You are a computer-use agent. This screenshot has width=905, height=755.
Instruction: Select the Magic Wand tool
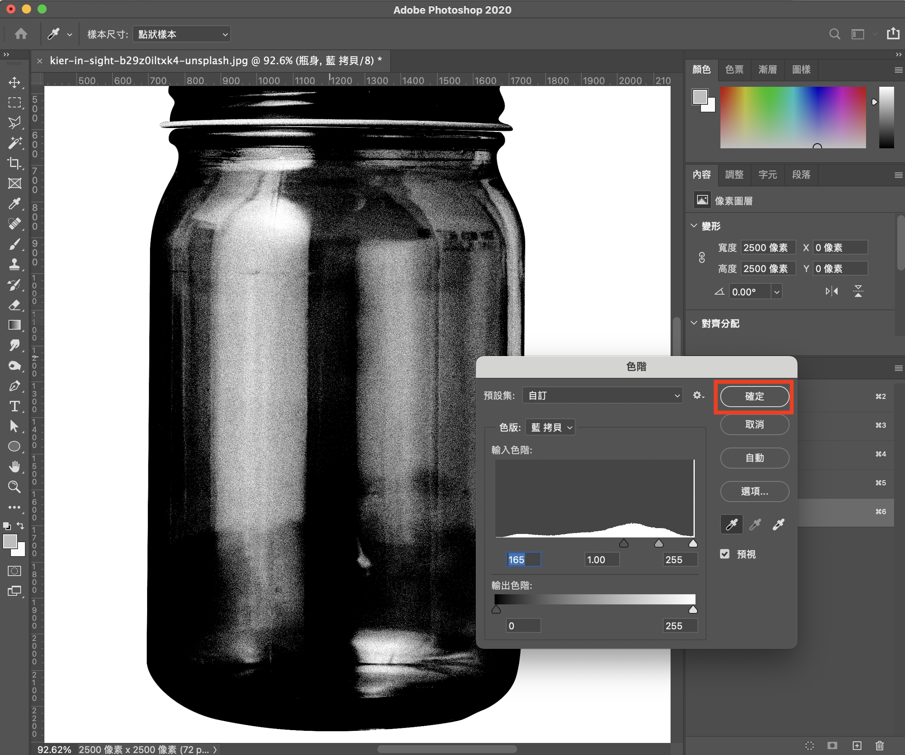[x=15, y=142]
